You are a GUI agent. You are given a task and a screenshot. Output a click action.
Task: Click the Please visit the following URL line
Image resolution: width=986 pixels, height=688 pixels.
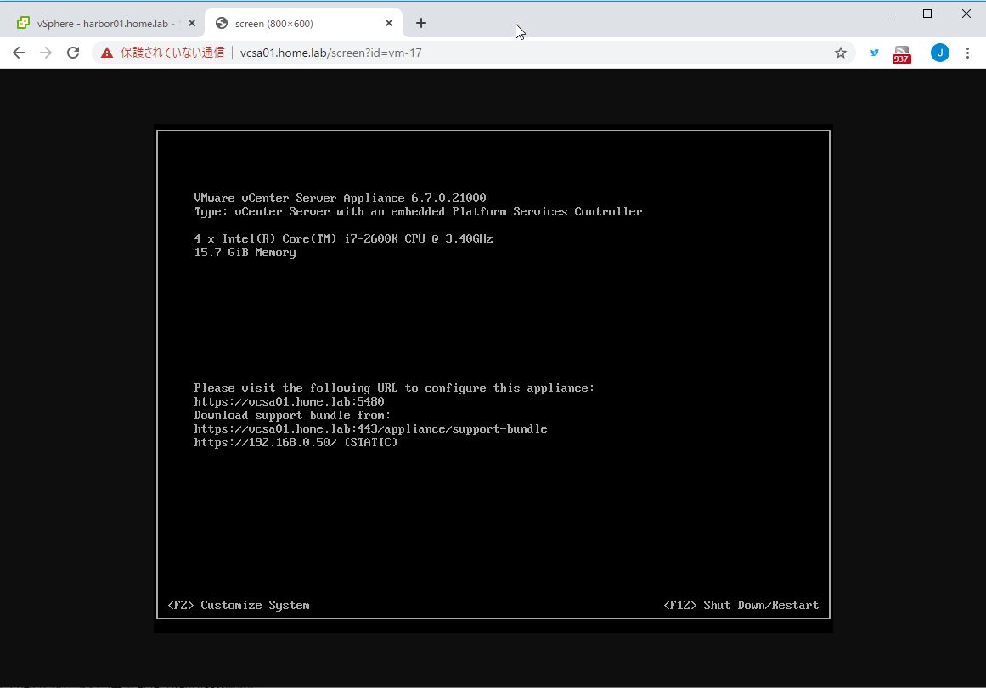pos(394,389)
